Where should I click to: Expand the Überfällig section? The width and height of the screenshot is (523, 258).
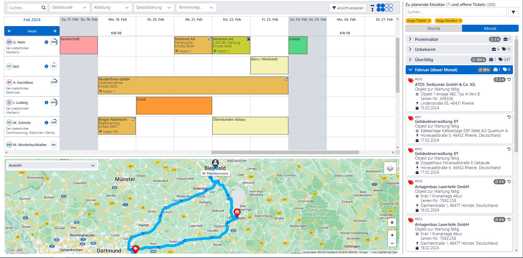(x=410, y=60)
